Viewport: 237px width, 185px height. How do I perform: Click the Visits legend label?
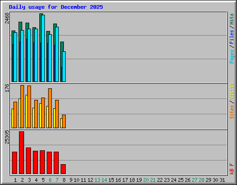(x=232, y=91)
